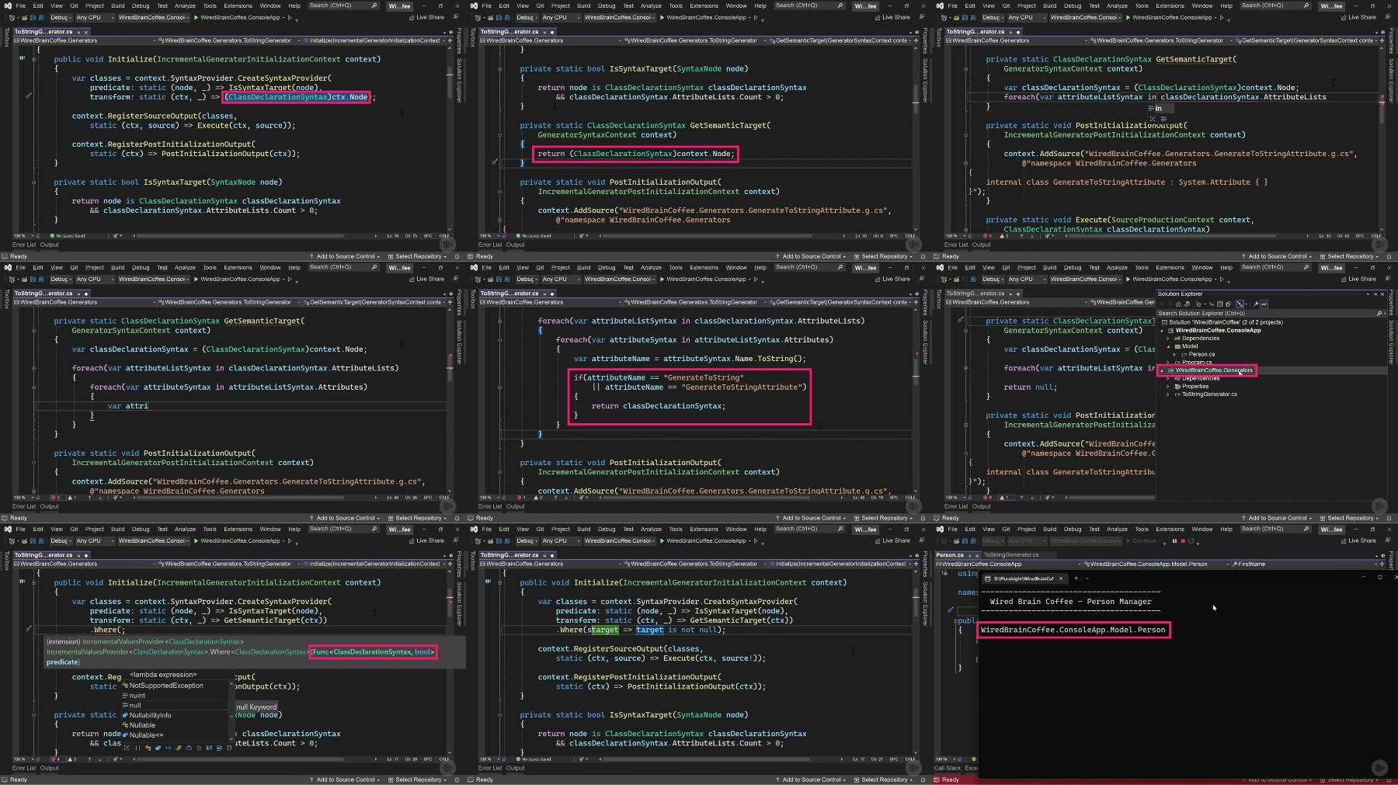
Task: Click the magnifier in Search Solution Explorer box
Action: tap(1379, 313)
